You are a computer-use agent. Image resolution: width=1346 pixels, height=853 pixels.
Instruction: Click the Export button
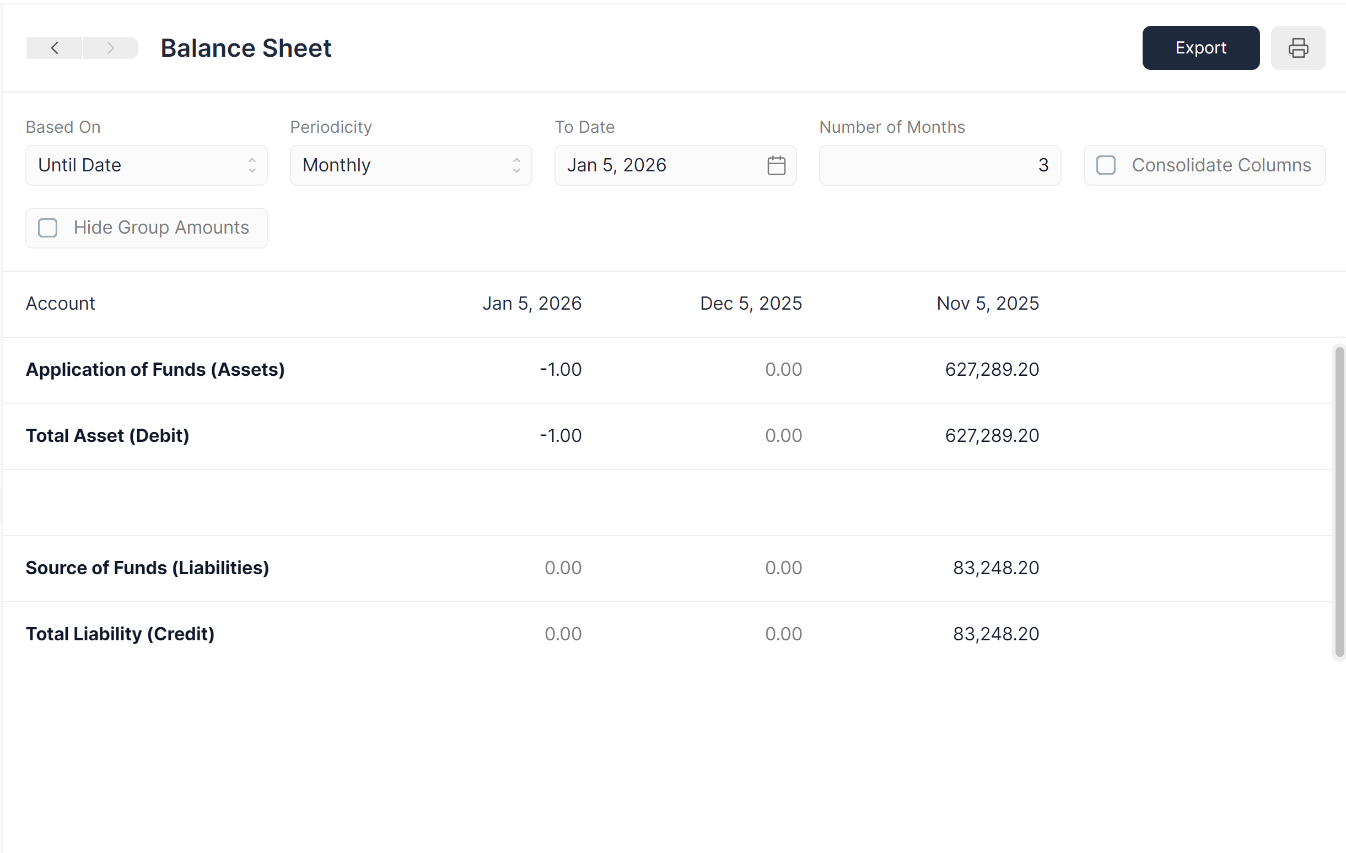[1200, 47]
